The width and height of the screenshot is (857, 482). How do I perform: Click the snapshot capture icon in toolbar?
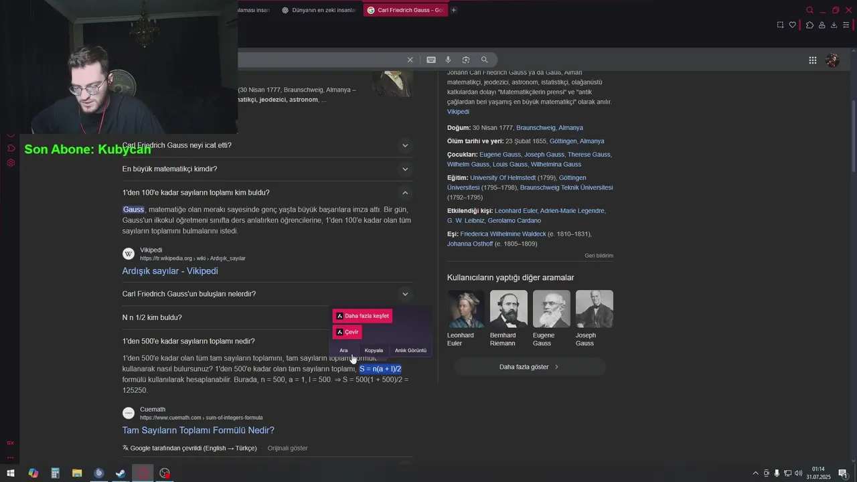pos(780,25)
